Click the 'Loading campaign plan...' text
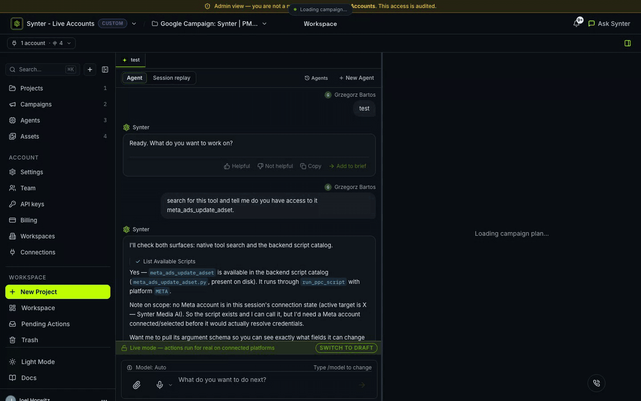The height and width of the screenshot is (401, 641). pos(512,234)
